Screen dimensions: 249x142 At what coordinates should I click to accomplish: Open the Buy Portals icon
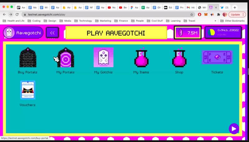(28, 57)
